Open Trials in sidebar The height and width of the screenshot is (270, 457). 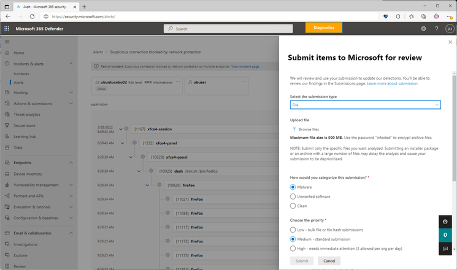(18, 148)
